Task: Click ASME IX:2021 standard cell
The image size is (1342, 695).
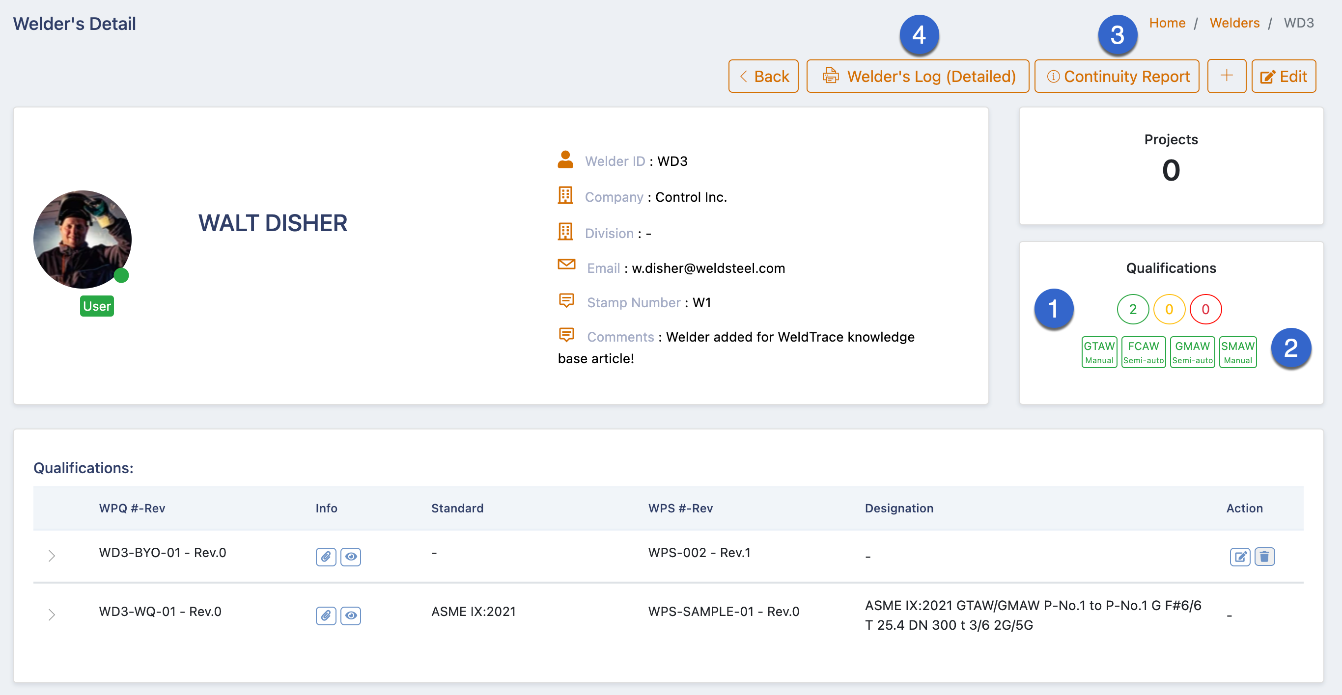Action: 473,611
